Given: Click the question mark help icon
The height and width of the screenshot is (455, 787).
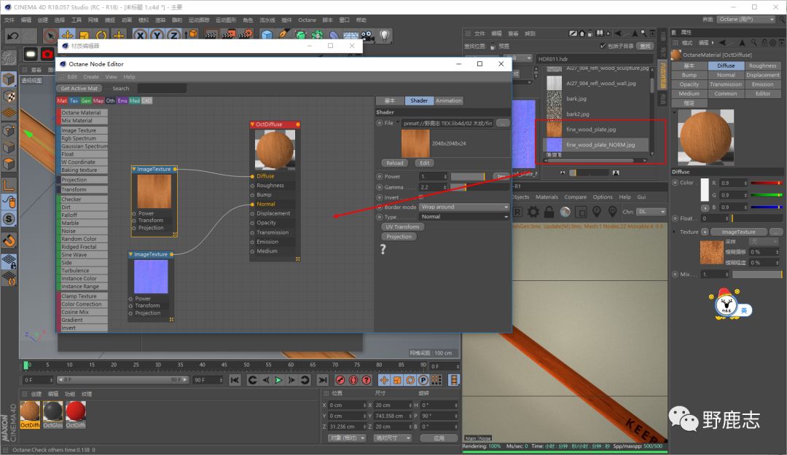Looking at the screenshot, I should pyautogui.click(x=383, y=250).
